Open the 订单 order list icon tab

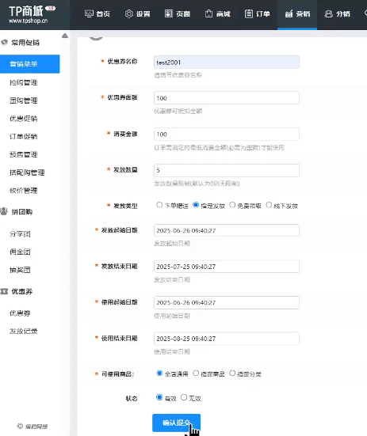(258, 13)
